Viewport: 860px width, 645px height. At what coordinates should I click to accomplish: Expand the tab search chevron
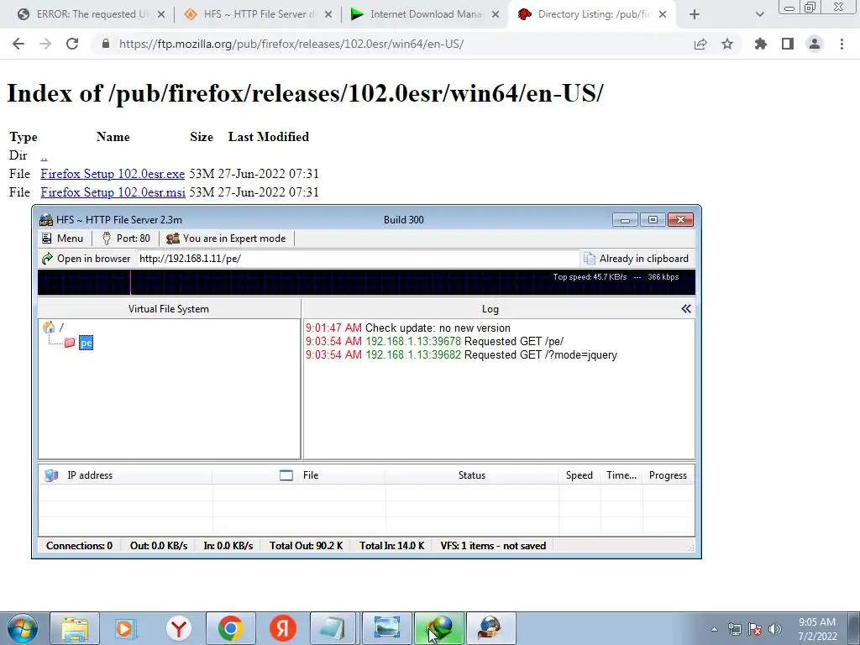(x=759, y=15)
